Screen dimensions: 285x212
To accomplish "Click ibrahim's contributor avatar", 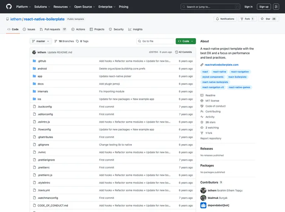I will [203, 190].
